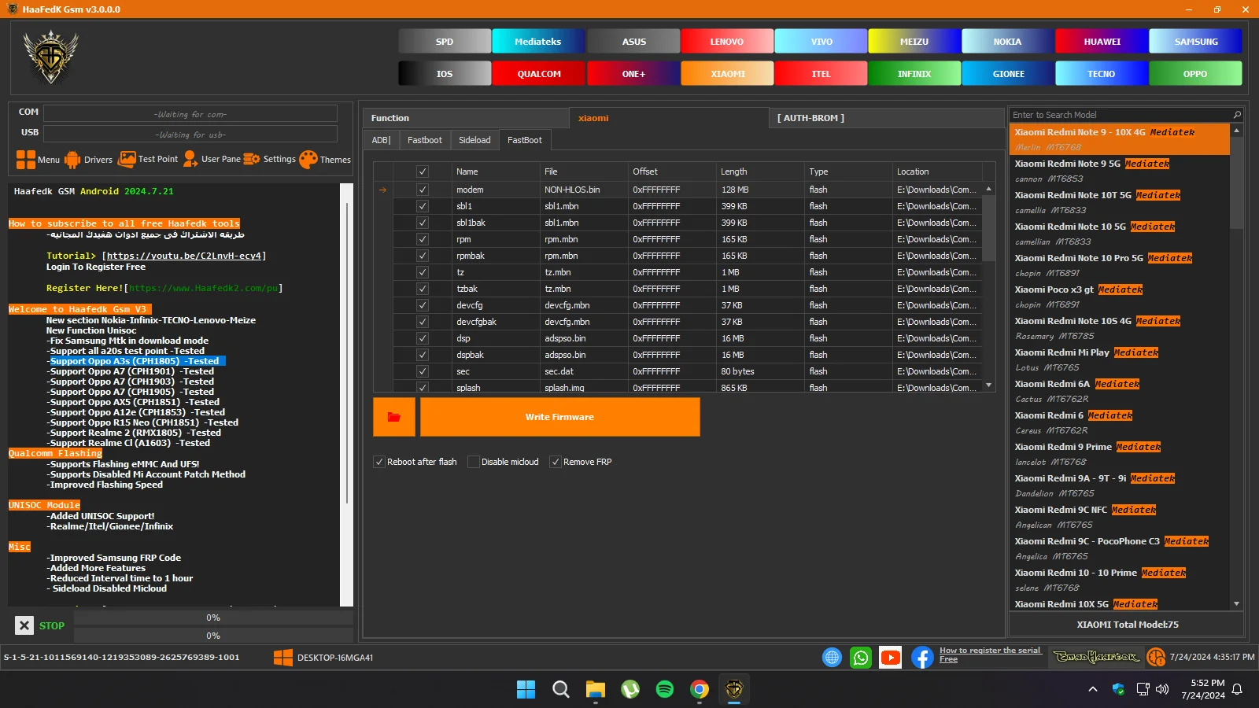Open the Drivers android icon
The image size is (1259, 708).
coord(72,160)
